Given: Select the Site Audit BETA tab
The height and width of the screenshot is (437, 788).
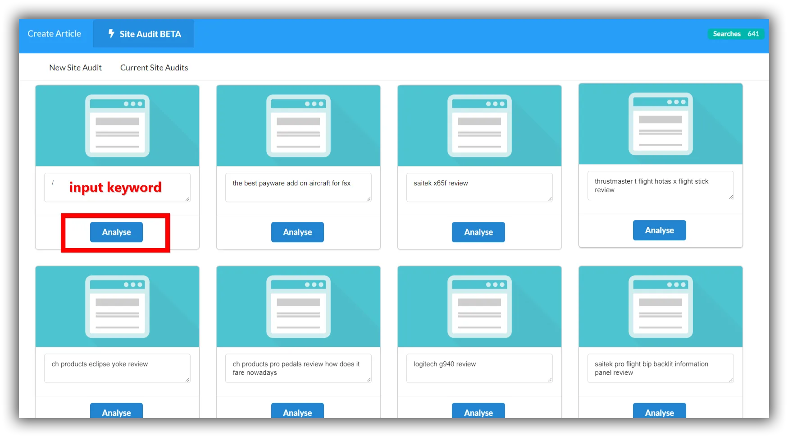Looking at the screenshot, I should (144, 33).
